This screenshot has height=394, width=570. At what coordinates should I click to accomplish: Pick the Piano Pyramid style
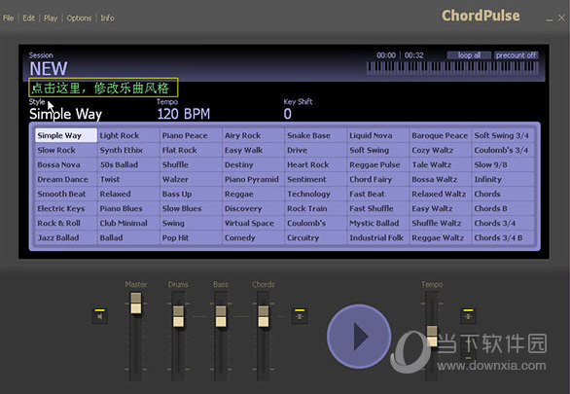pos(253,179)
